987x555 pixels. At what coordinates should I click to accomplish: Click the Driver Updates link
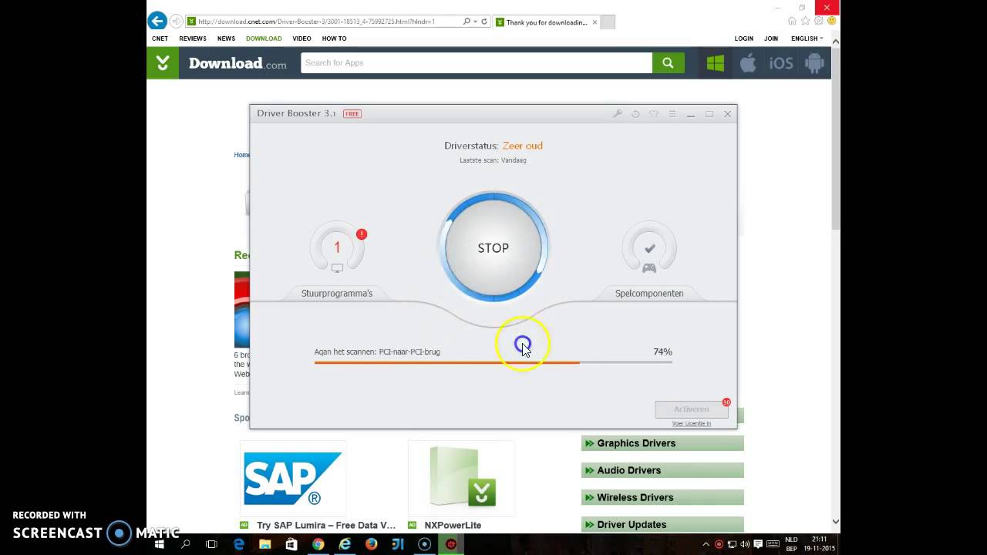662,524
